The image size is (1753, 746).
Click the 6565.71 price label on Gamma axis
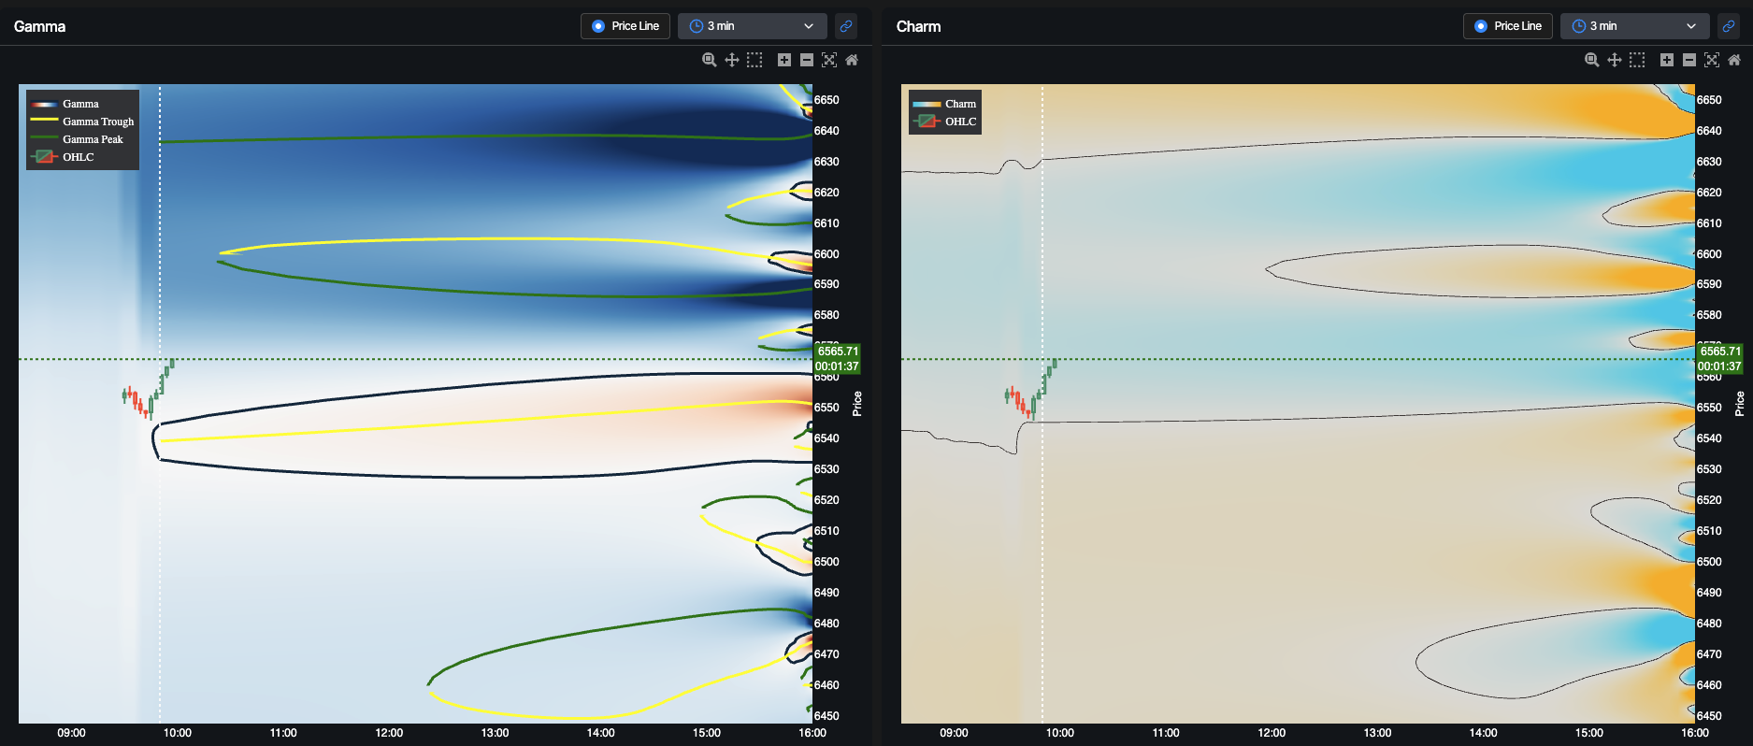837,351
